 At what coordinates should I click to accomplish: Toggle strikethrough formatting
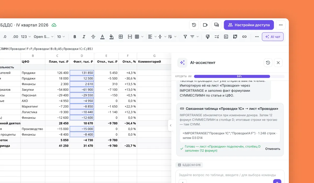coord(93,37)
